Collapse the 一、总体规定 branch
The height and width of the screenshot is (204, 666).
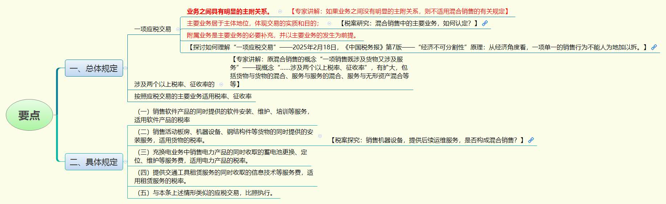point(126,68)
